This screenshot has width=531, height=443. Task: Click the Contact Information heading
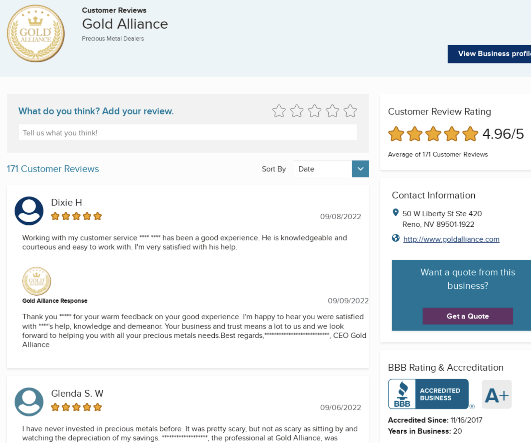(x=433, y=195)
